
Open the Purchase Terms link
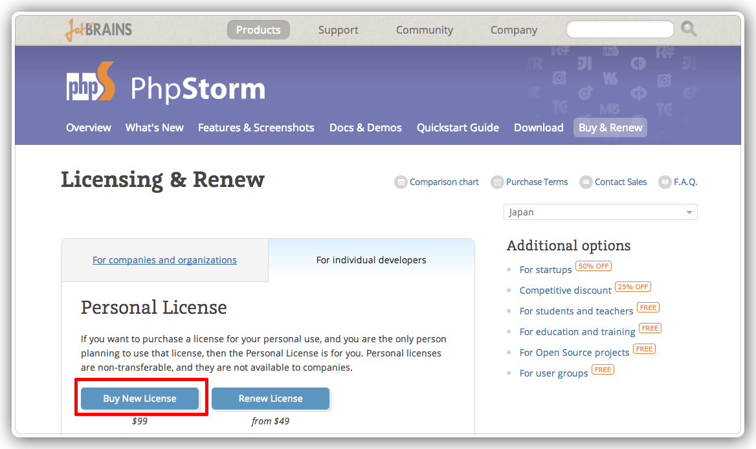[x=537, y=182]
